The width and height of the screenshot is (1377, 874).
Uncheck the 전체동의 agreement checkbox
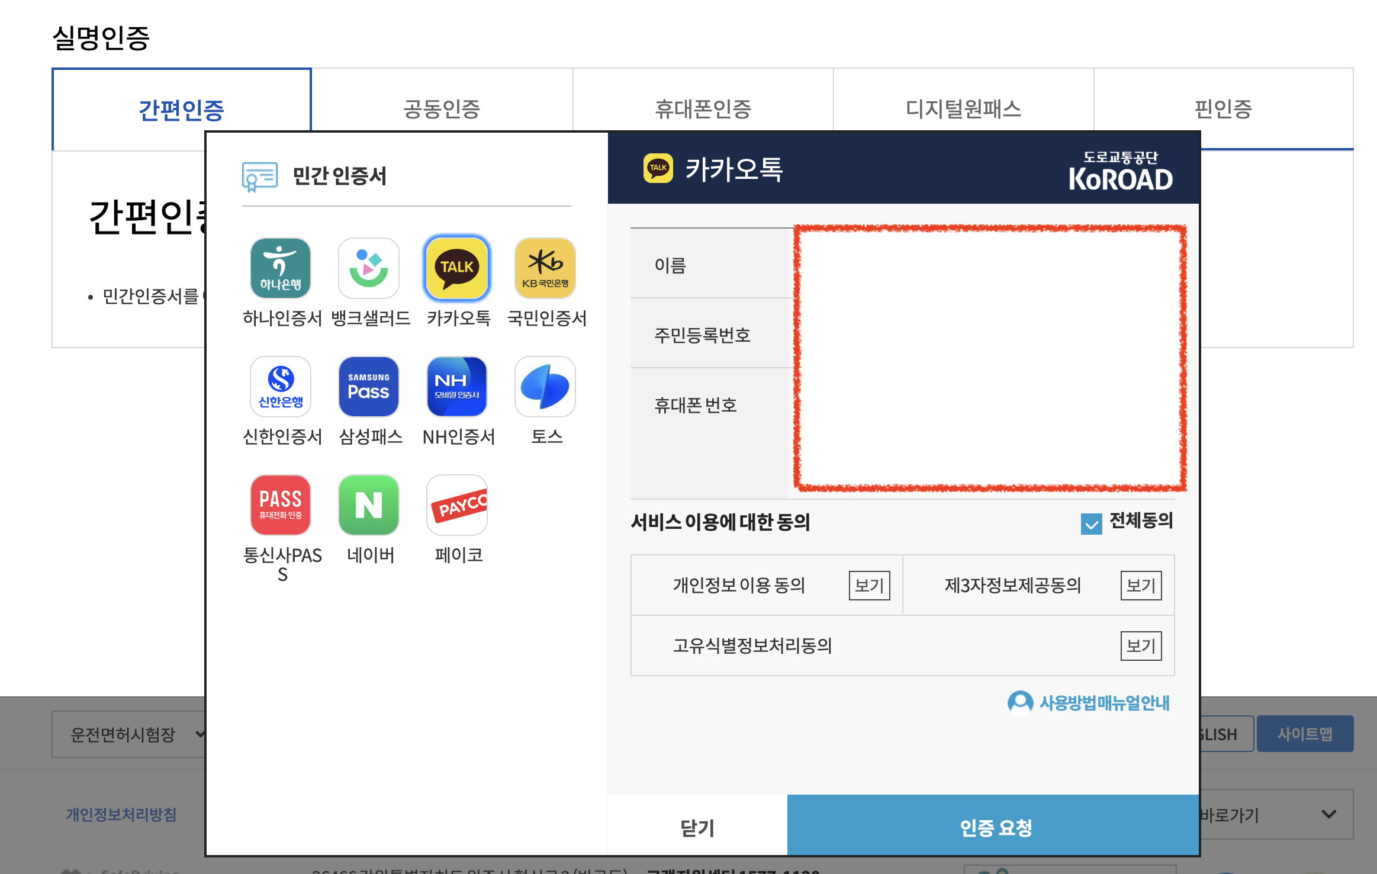coord(1092,523)
